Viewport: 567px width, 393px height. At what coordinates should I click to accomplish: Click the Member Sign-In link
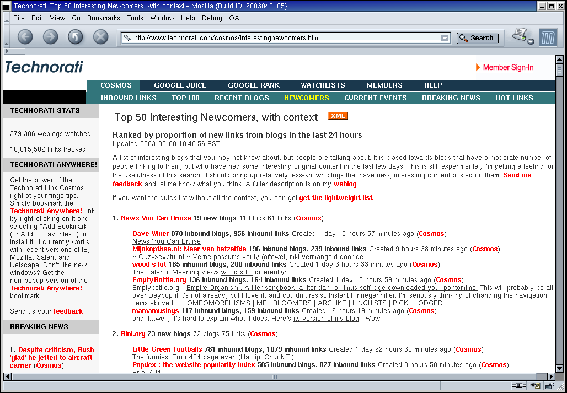(x=508, y=67)
